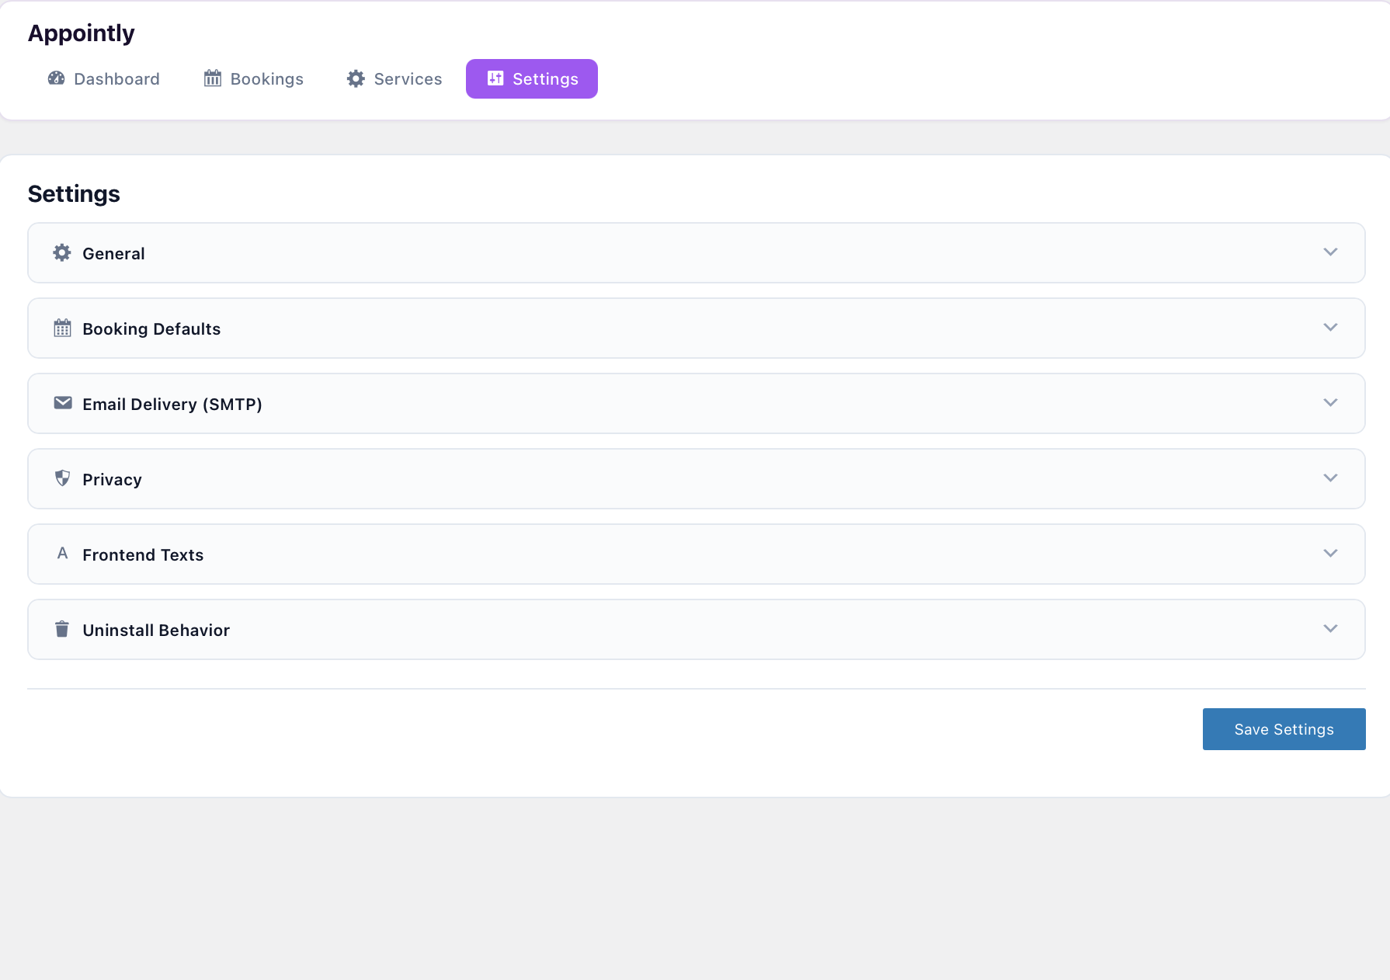1390x980 pixels.
Task: Click the calendar icon beside Booking Defaults
Action: pyautogui.click(x=62, y=328)
